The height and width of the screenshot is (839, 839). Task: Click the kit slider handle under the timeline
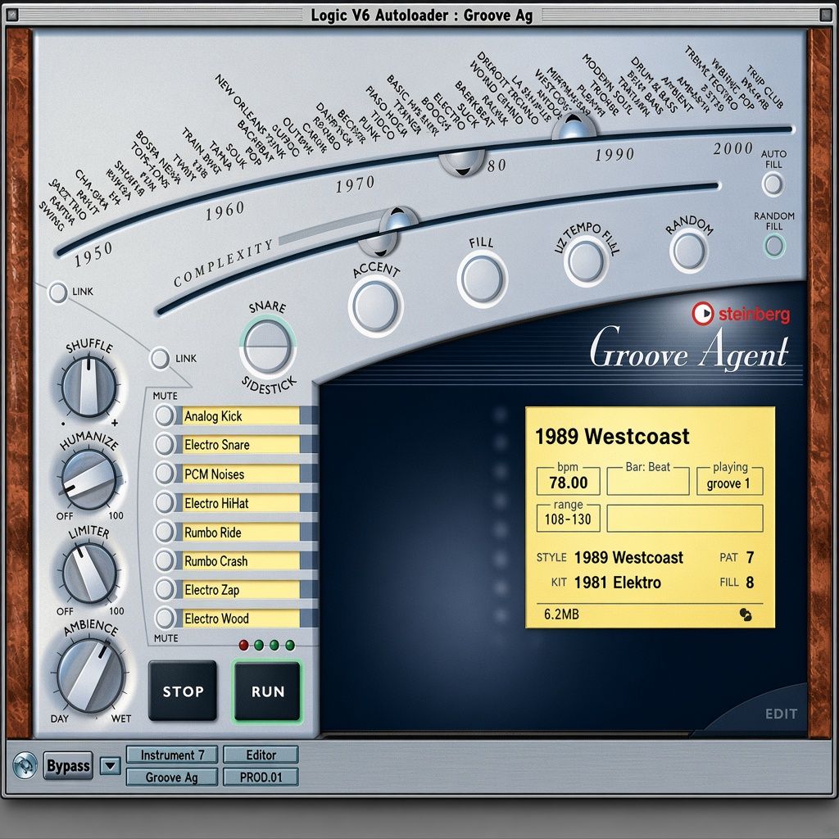(x=462, y=161)
